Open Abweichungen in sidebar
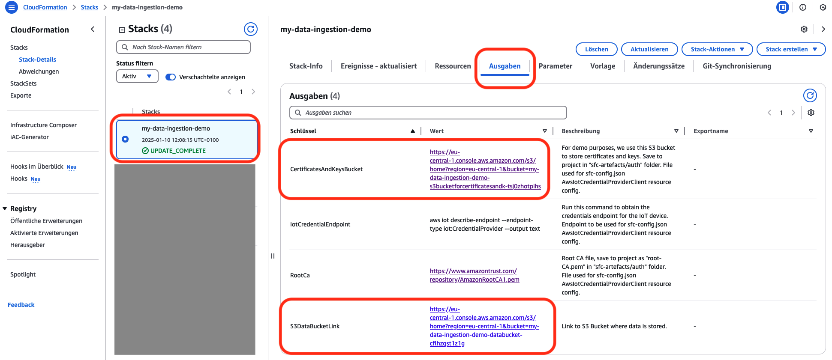 click(x=39, y=71)
